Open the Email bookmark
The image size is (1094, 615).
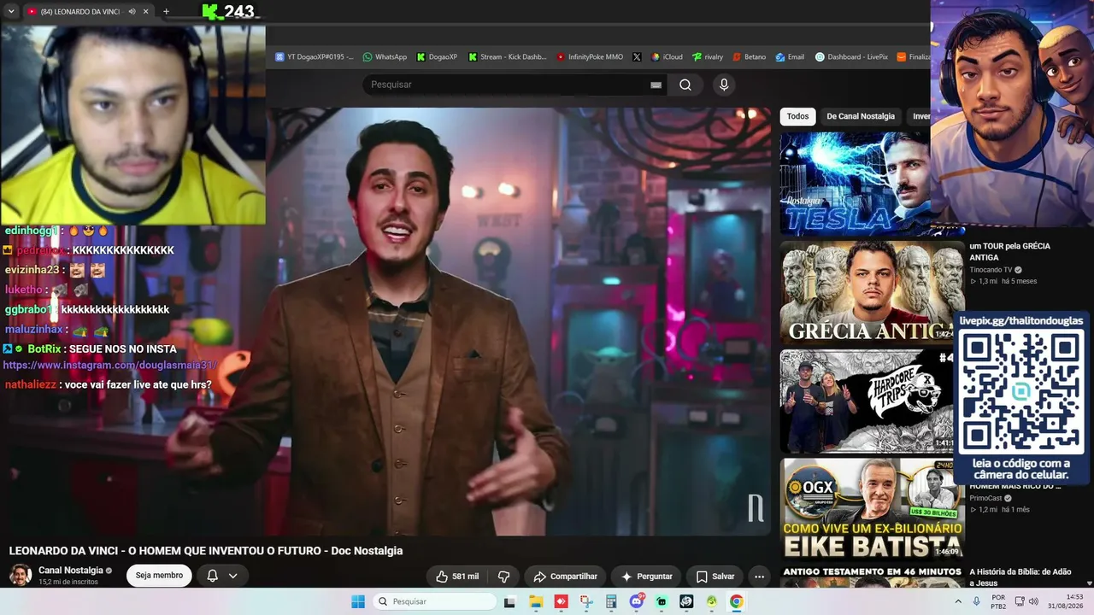pyautogui.click(x=790, y=57)
